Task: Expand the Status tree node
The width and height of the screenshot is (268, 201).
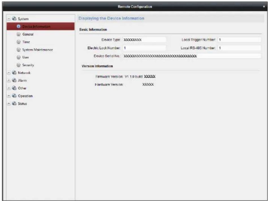Action: (x=9, y=104)
